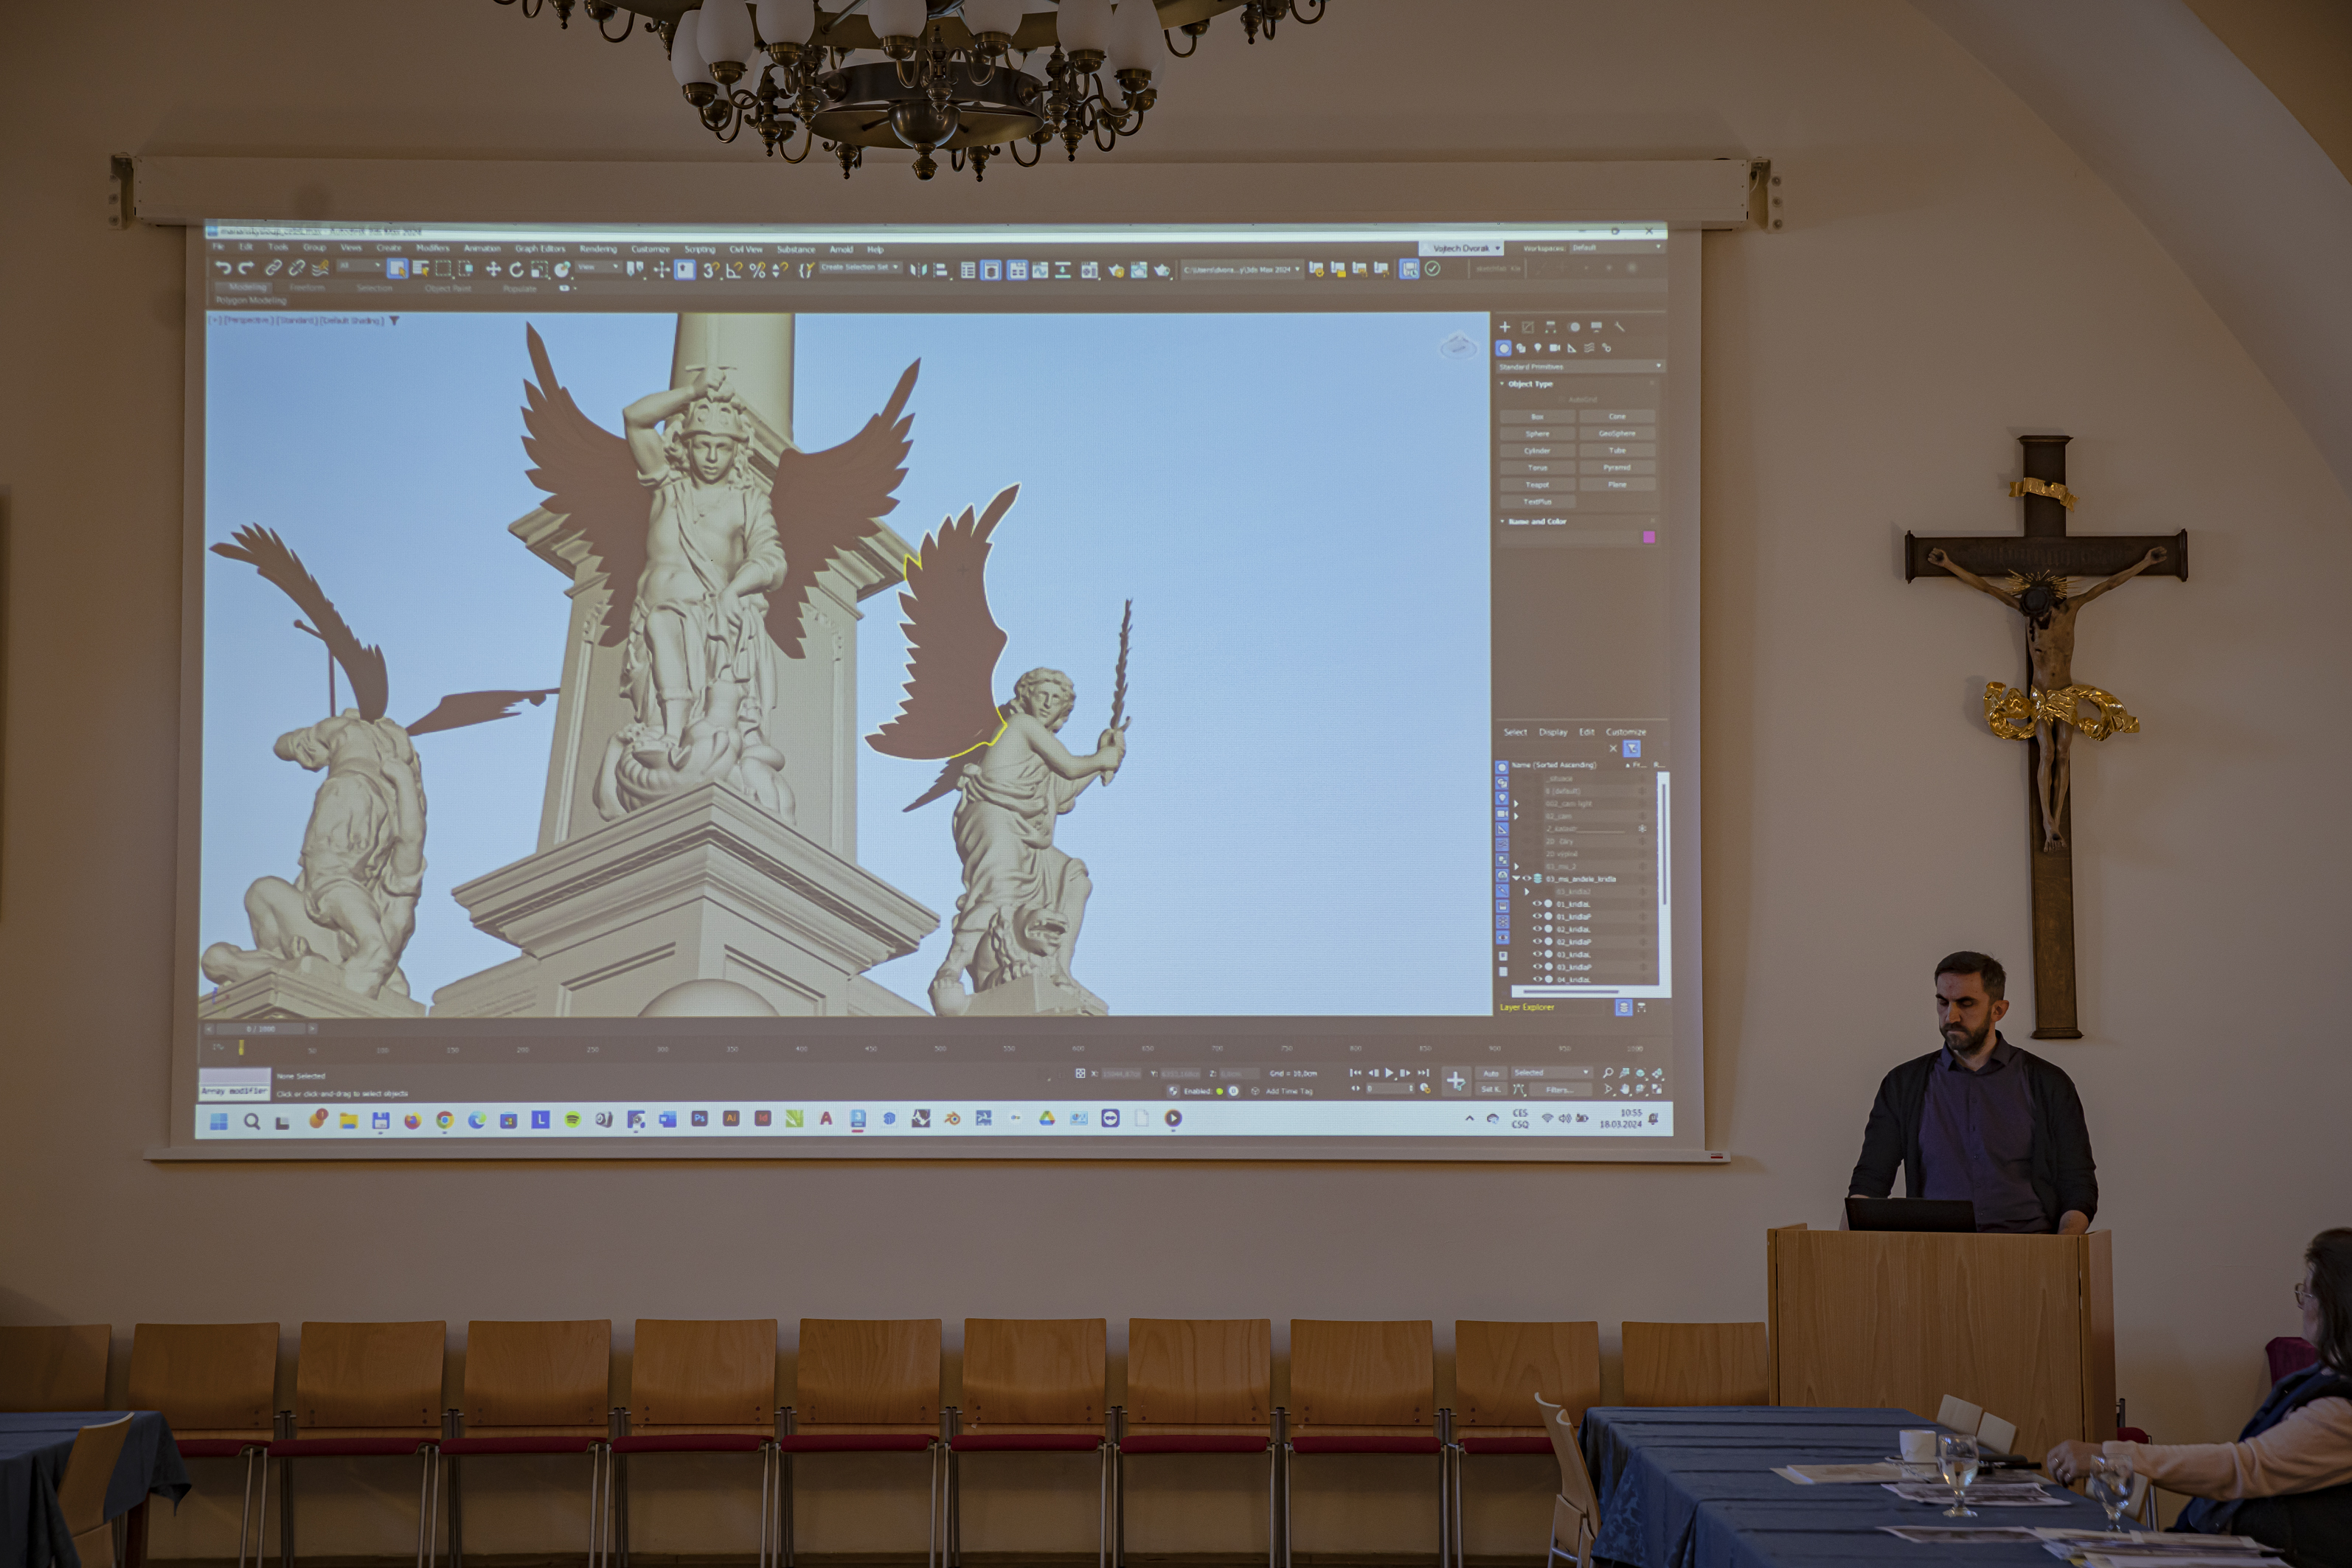The image size is (2352, 1568).
Task: Play the animation
Action: coord(1389,1073)
